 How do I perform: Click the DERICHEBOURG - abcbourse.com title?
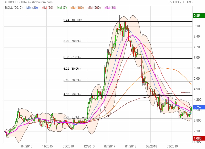tap(28, 2)
